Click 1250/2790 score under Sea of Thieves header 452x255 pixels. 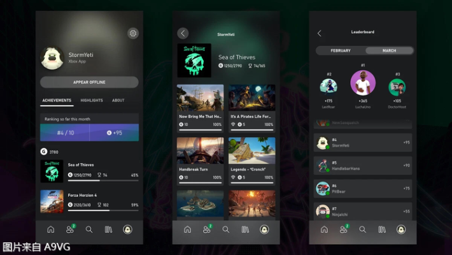tap(230, 66)
